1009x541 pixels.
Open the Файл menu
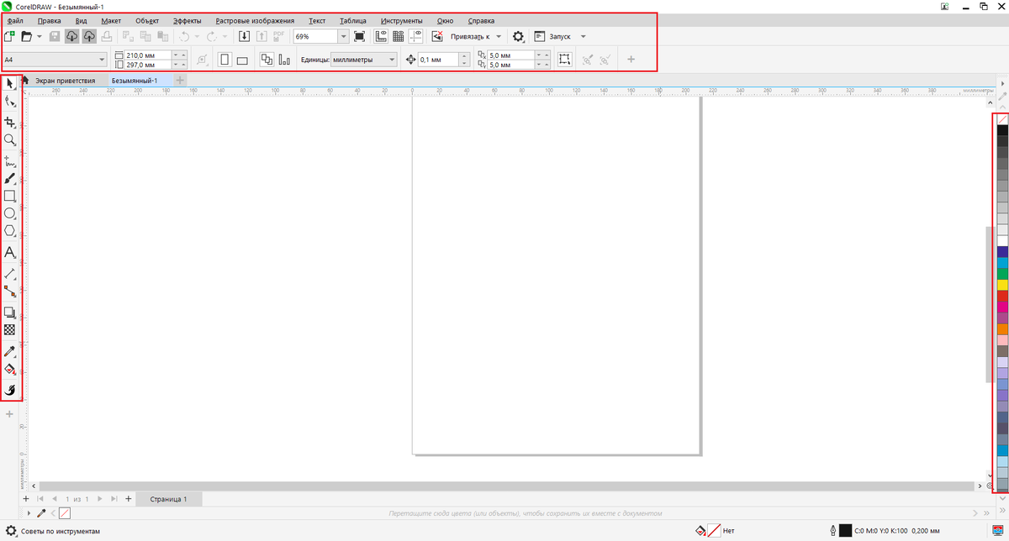coord(15,20)
